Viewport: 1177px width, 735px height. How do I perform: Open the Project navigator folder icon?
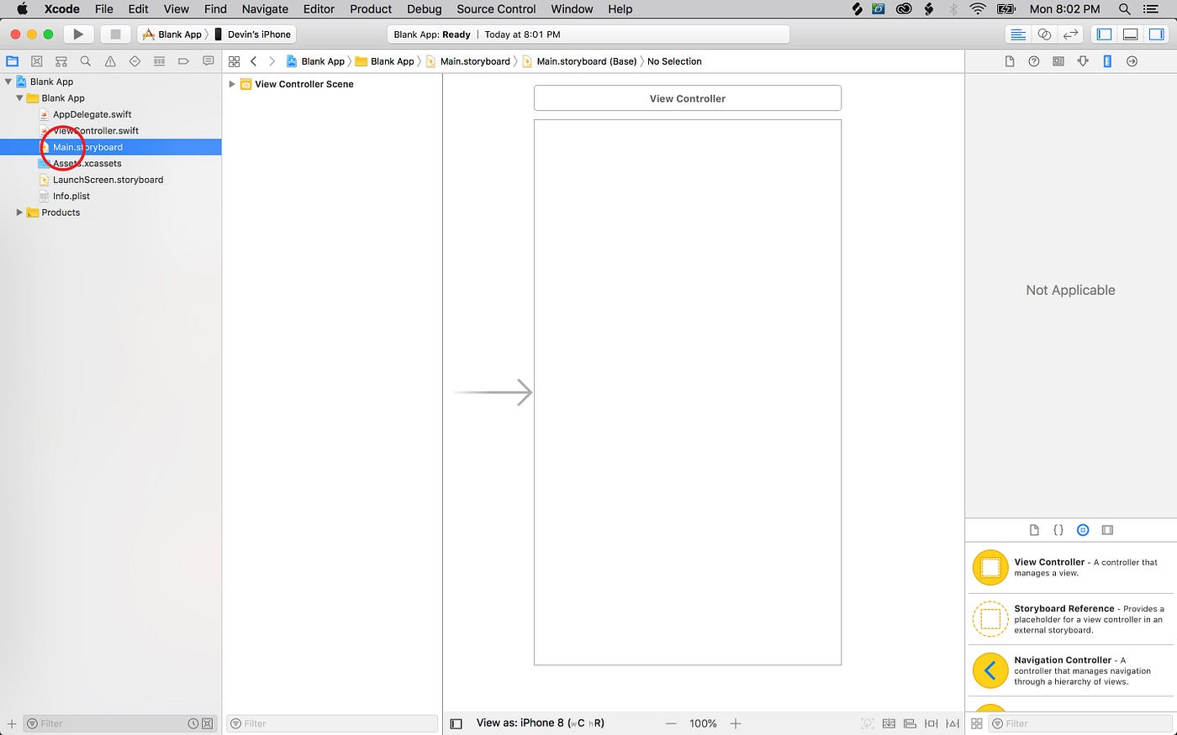pos(13,61)
